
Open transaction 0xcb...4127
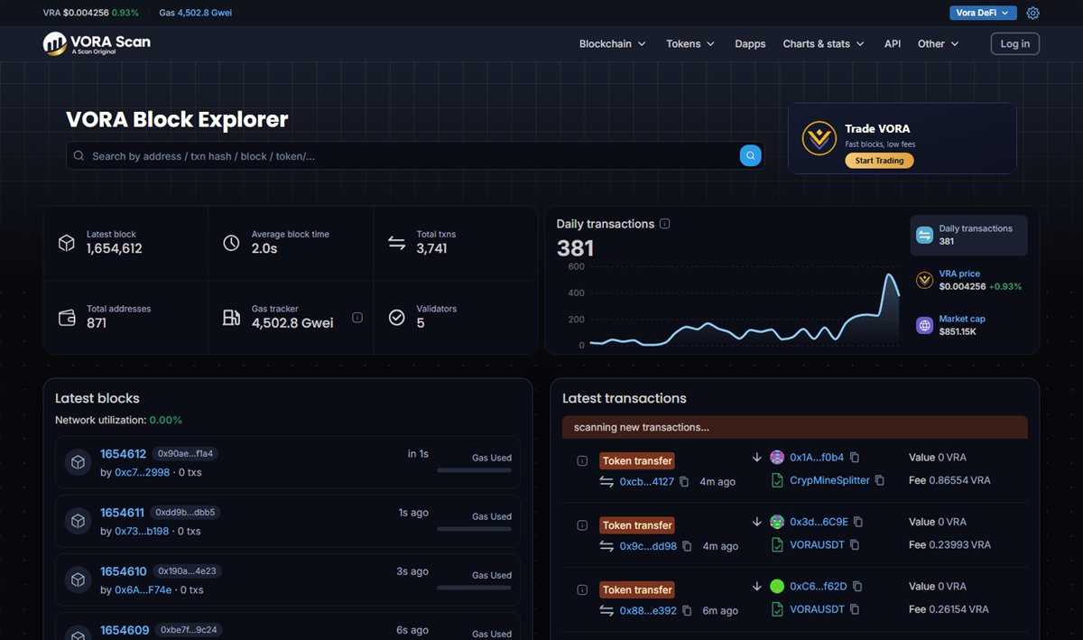pyautogui.click(x=647, y=482)
